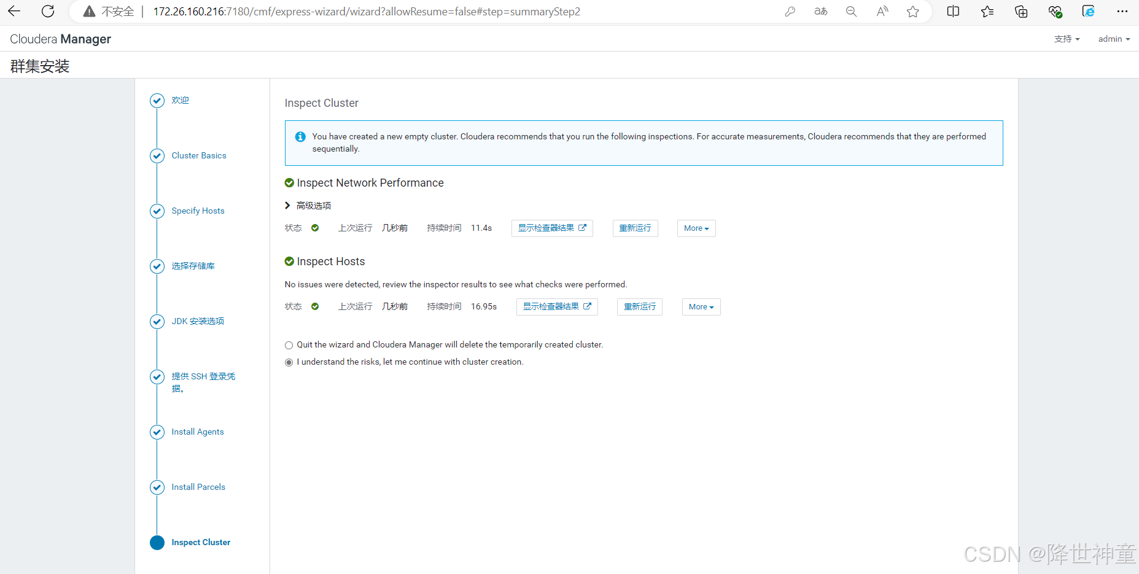Screen dimensions: 1139x574
Task: Click the 选择存储库 step check icon
Action: point(157,266)
